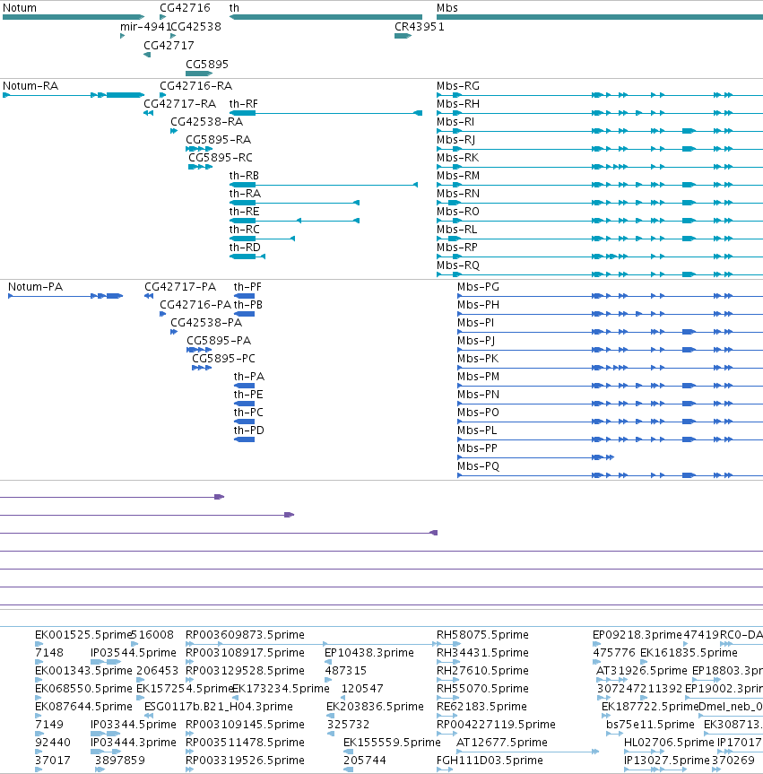Viewport: 763px width, 774px height.
Task: Click the CG42538 gene label
Action: click(196, 27)
